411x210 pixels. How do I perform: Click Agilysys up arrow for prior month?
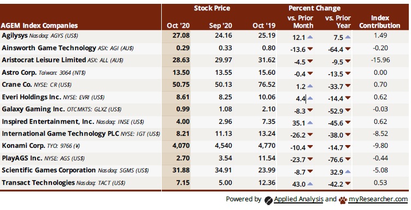(310, 38)
